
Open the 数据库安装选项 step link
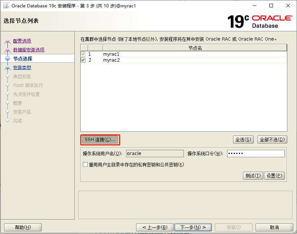(29, 50)
